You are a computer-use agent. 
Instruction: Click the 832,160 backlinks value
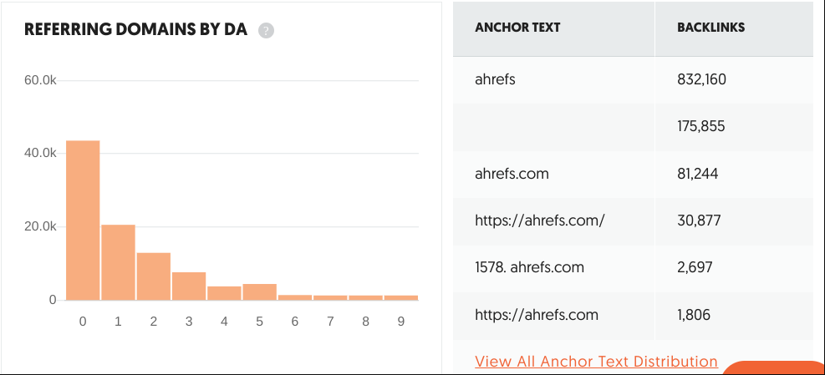click(x=701, y=80)
